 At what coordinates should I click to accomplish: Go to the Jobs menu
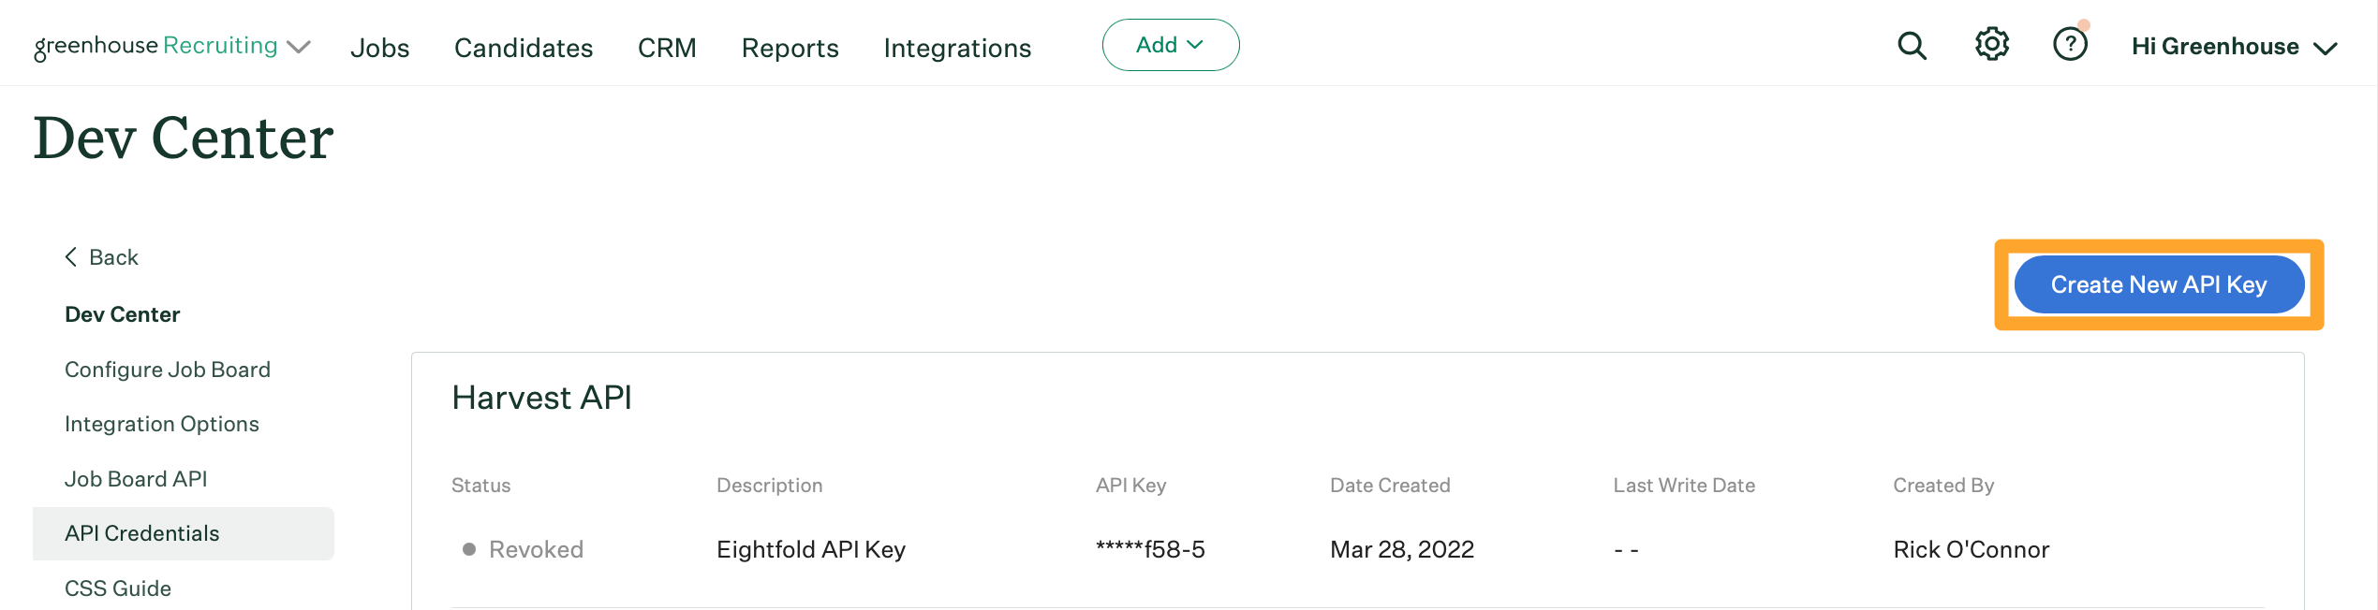[x=379, y=48]
